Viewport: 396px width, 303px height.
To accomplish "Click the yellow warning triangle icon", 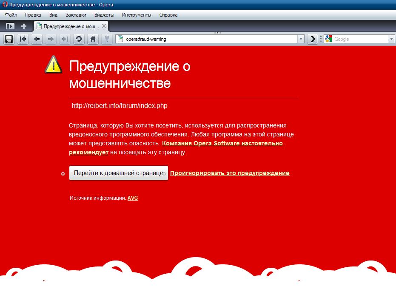I will (x=53, y=65).
